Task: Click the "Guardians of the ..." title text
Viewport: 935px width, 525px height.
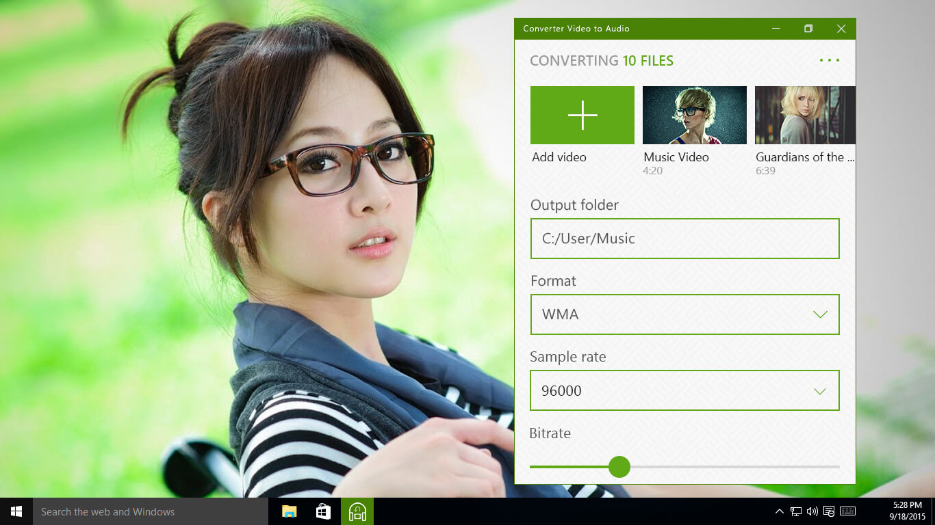Action: point(805,157)
